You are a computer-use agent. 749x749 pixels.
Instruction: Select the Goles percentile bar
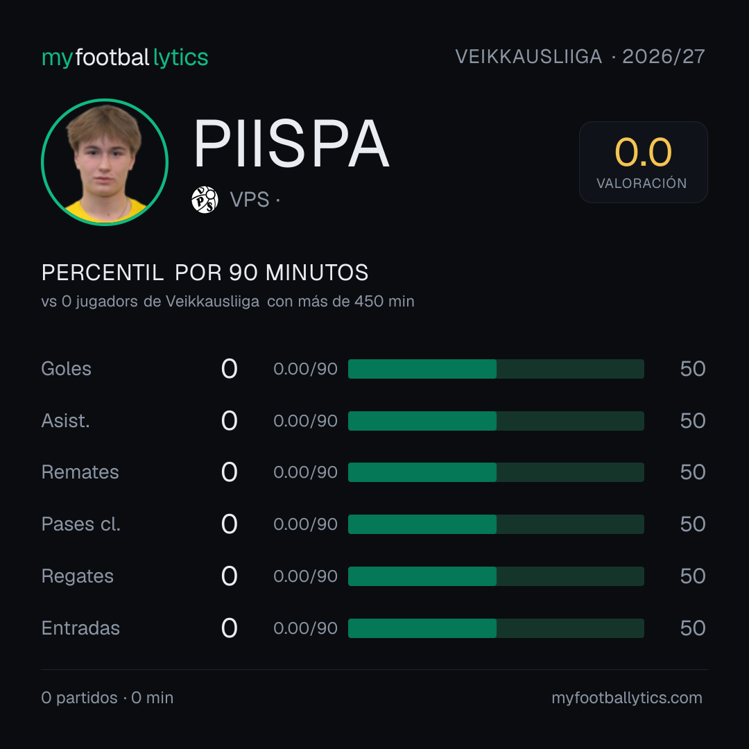click(496, 369)
